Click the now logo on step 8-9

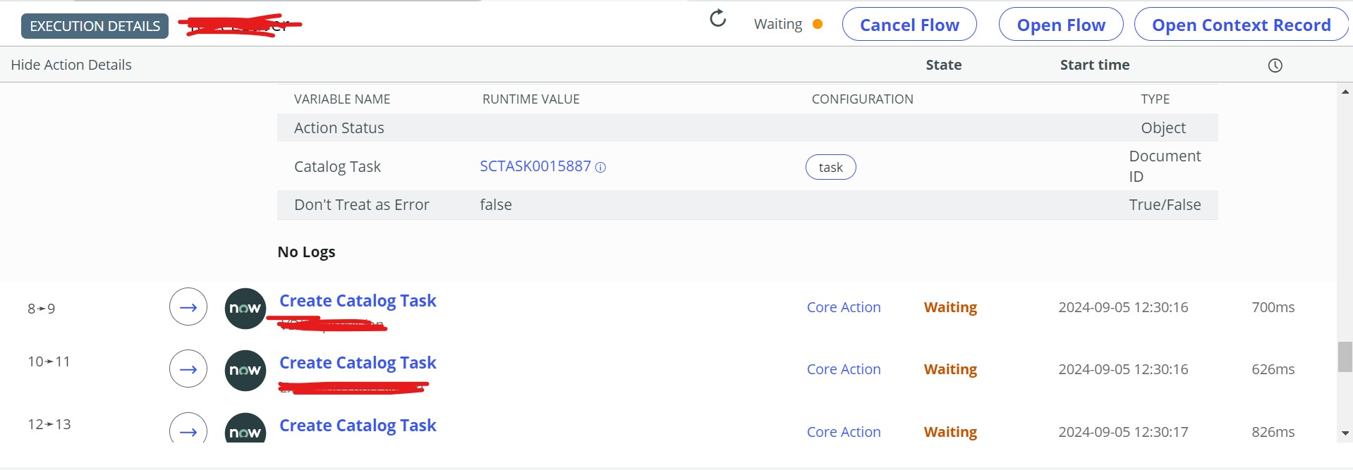pyautogui.click(x=245, y=308)
